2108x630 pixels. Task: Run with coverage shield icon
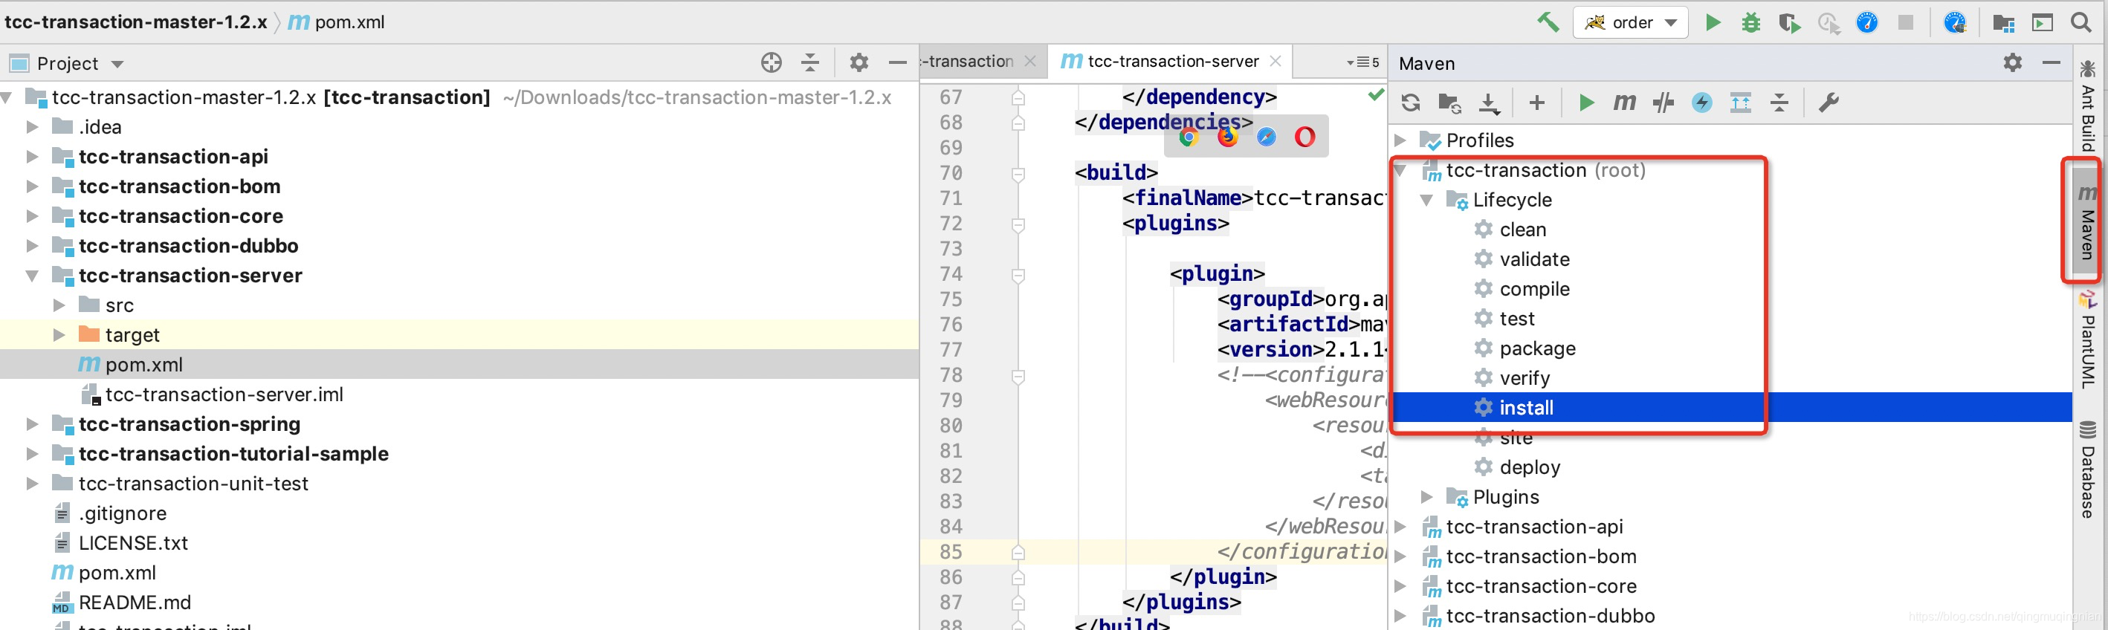click(x=1789, y=22)
